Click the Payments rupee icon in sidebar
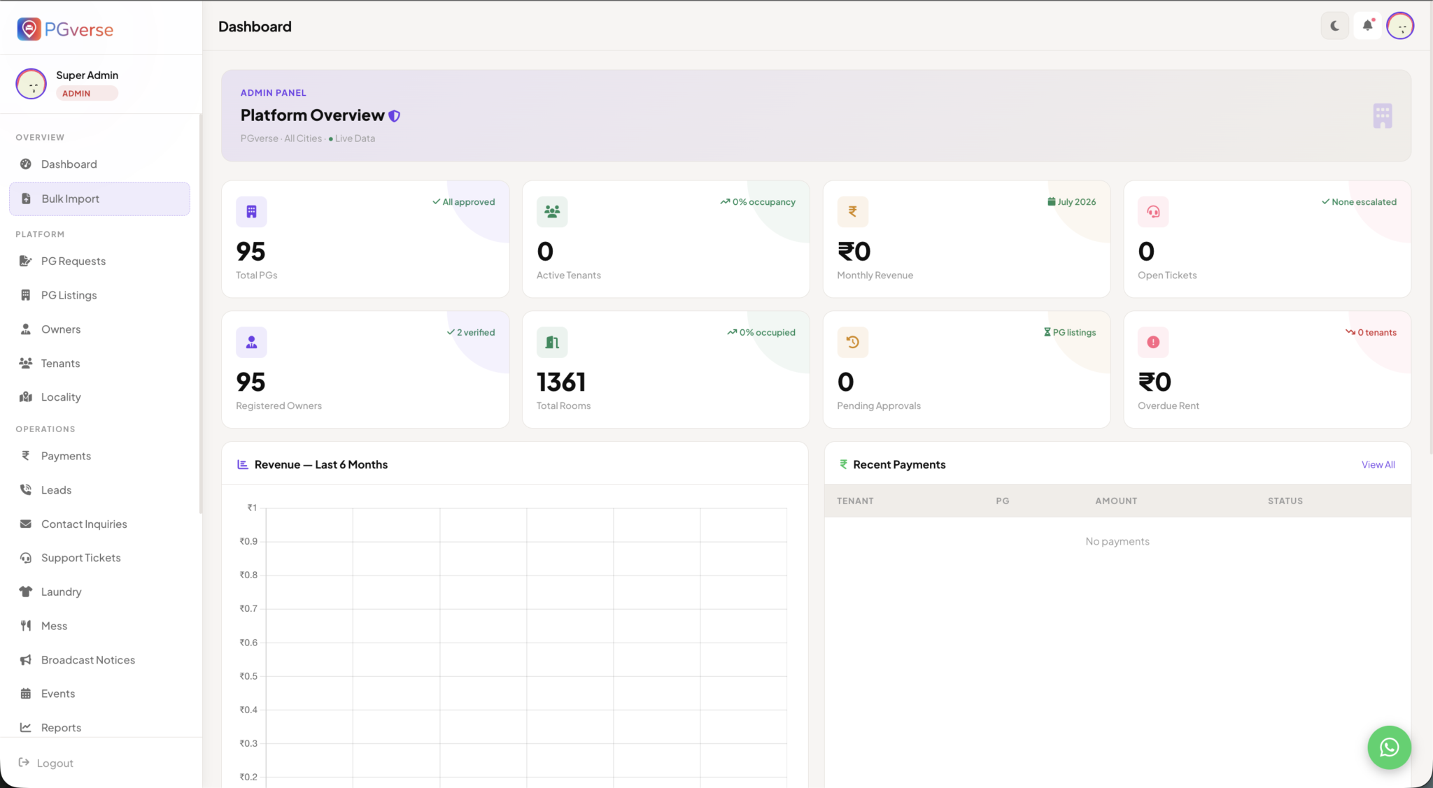 coord(26,456)
